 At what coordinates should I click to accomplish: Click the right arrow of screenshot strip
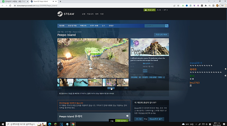point(126,88)
